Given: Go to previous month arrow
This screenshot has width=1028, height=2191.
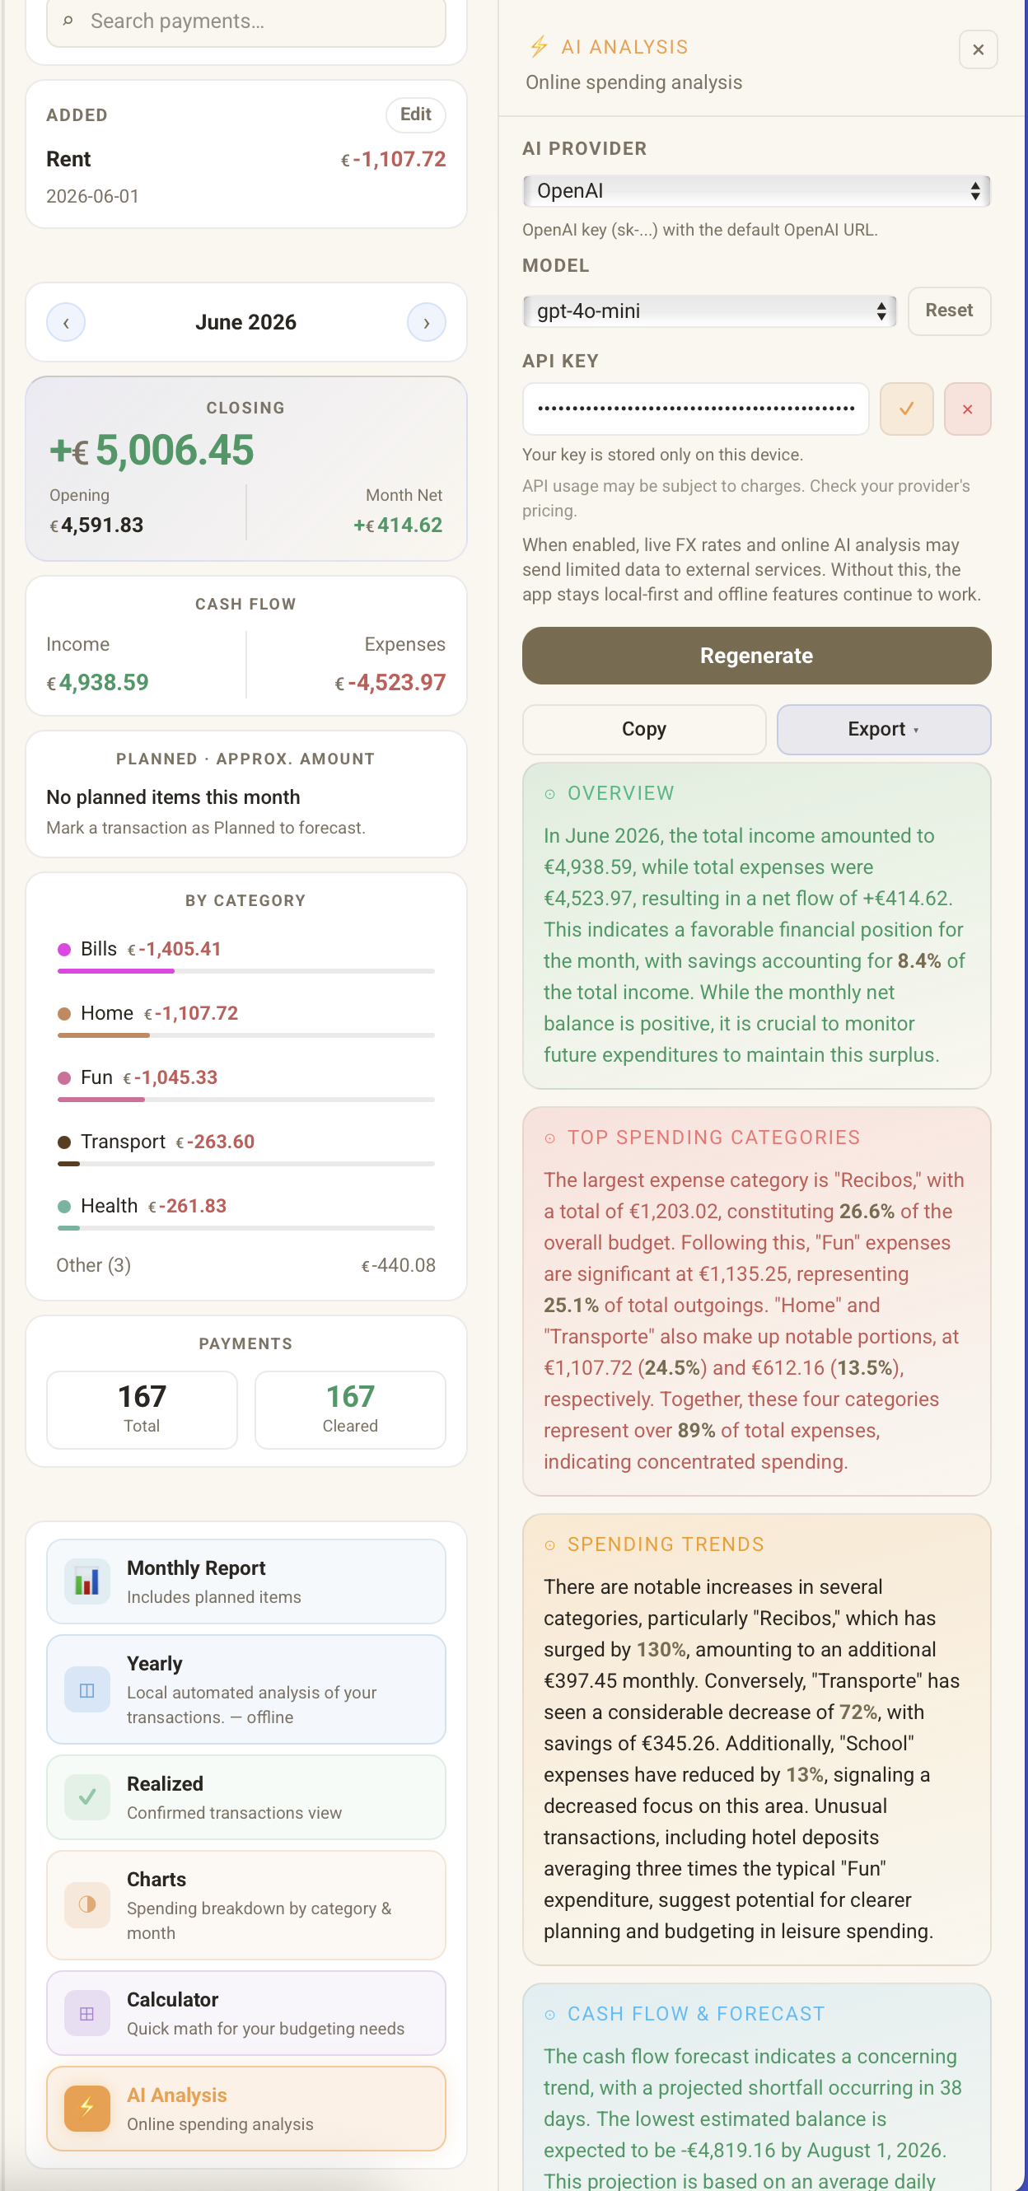Looking at the screenshot, I should (67, 322).
